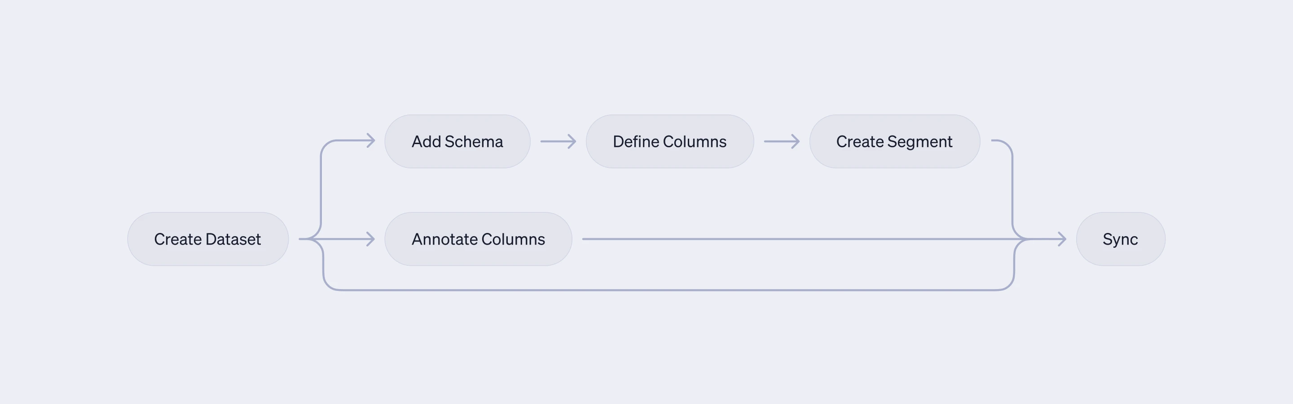Click the arrowhead pointing into Sync

coord(1062,239)
